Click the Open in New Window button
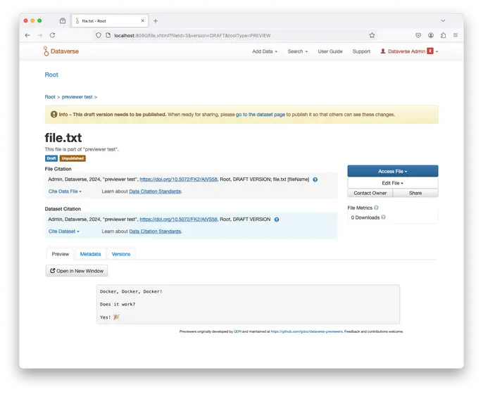 click(x=77, y=271)
